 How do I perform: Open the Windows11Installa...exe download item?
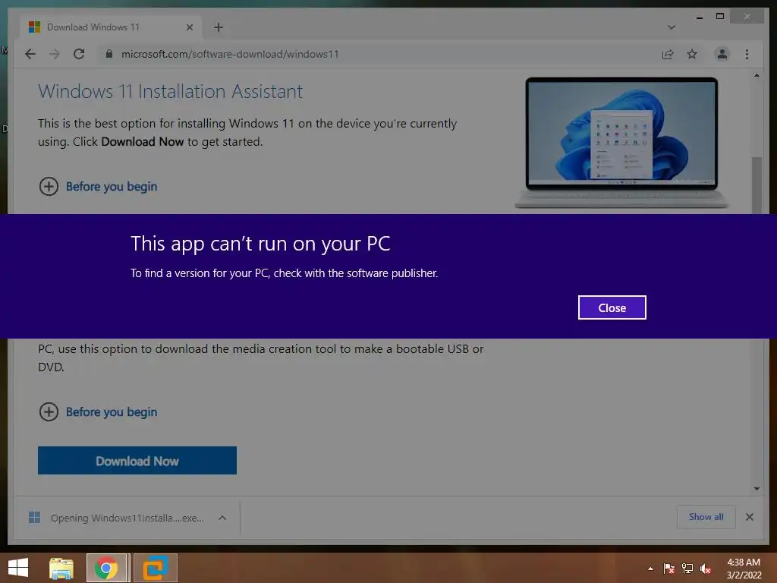click(118, 518)
